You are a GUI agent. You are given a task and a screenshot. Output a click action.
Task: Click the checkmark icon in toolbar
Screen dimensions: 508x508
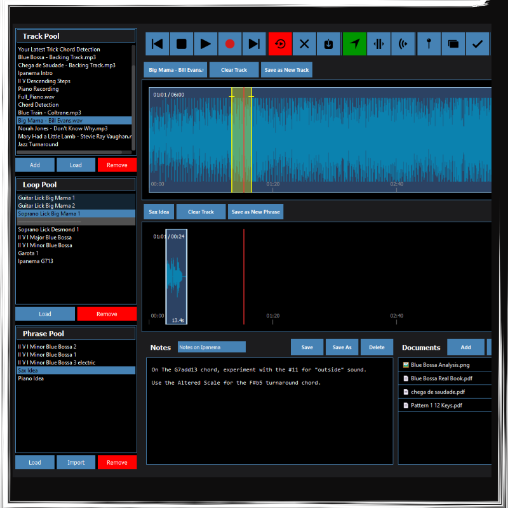point(478,44)
